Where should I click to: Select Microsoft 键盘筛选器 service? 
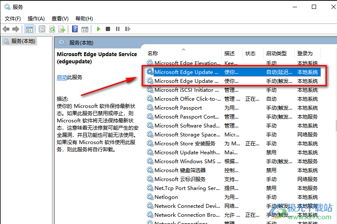pyautogui.click(x=233, y=170)
